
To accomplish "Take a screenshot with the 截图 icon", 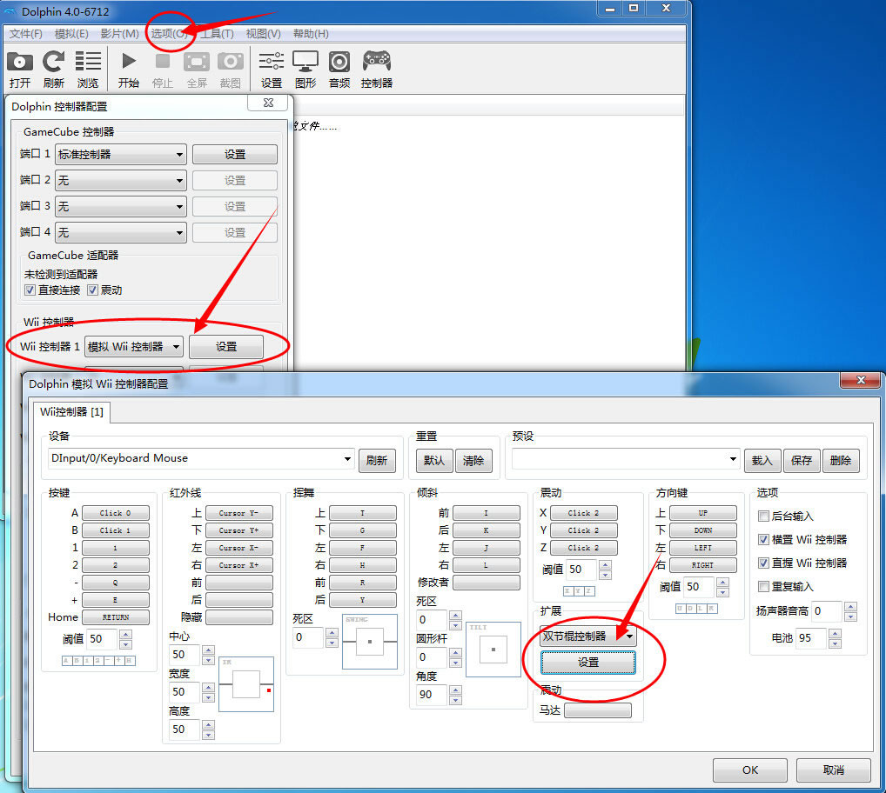I will click(231, 69).
